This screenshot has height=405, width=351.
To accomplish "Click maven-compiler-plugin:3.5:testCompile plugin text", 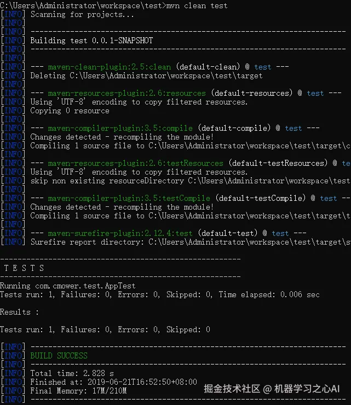I will click(129, 198).
